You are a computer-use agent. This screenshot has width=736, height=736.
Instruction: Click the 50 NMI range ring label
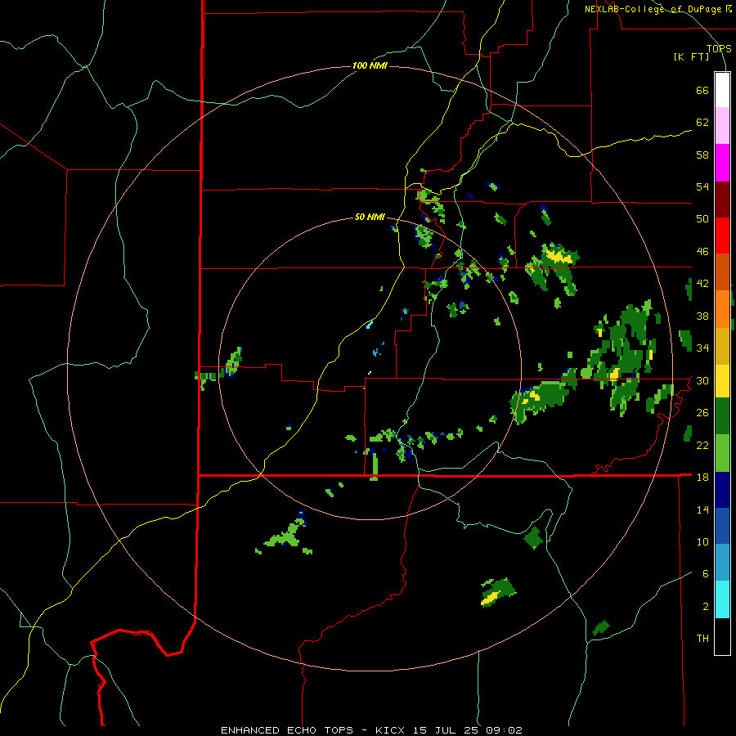(x=370, y=217)
